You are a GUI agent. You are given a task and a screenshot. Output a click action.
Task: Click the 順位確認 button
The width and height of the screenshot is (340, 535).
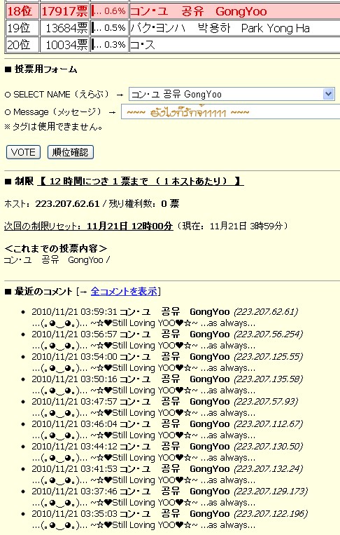[x=71, y=152]
